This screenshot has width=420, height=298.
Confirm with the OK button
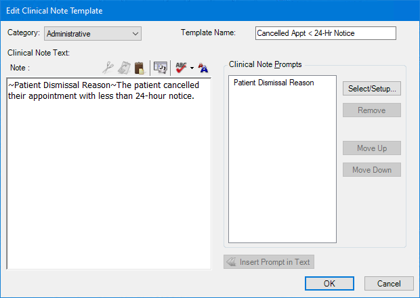[329, 284]
